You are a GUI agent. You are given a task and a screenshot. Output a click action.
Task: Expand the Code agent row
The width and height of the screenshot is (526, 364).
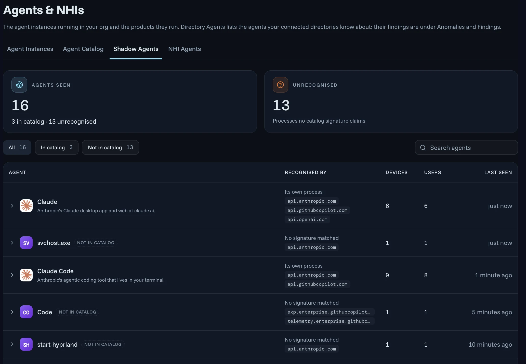pyautogui.click(x=12, y=312)
